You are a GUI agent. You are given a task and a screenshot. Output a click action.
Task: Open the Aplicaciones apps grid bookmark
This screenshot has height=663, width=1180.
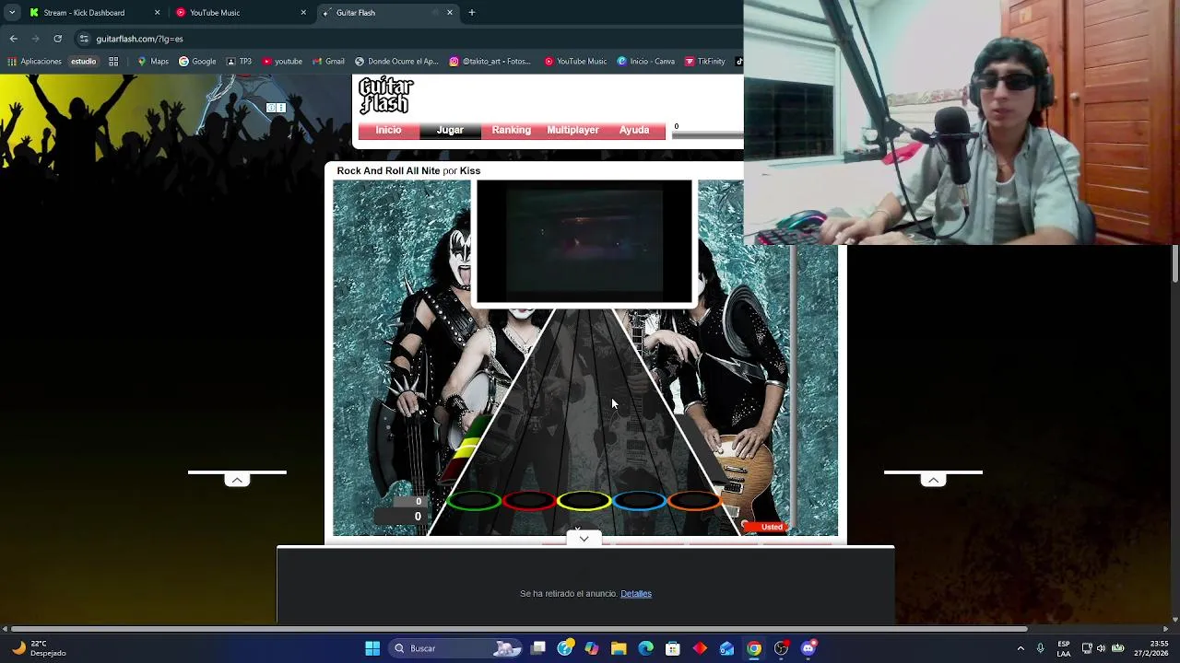click(34, 62)
